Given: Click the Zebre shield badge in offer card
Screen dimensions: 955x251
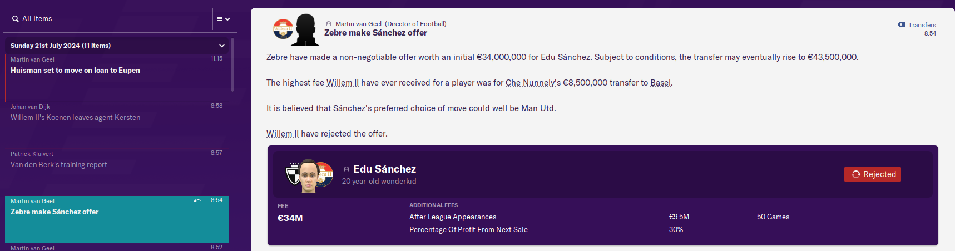Looking at the screenshot, I should point(293,174).
